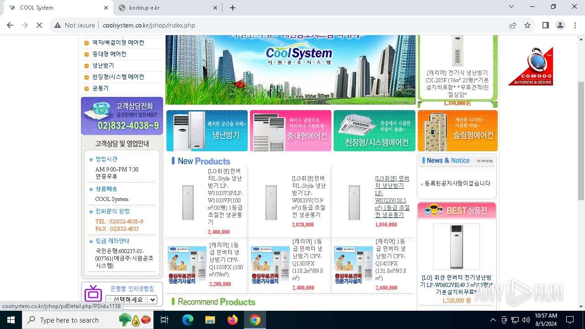Screen dimensions: 585x329
Task: Click the page vertical scrollbar
Action: (581, 141)
